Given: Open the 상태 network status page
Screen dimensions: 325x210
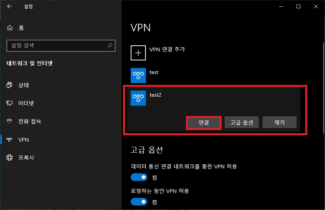Looking at the screenshot, I should point(23,85).
